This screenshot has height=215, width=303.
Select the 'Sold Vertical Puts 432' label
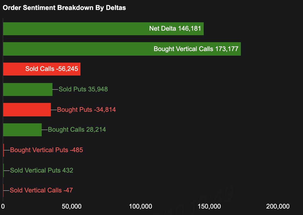click(x=41, y=170)
